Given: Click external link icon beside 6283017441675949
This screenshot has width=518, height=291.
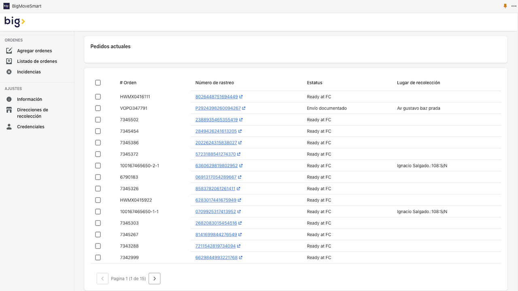Looking at the screenshot, I should tap(240, 200).
